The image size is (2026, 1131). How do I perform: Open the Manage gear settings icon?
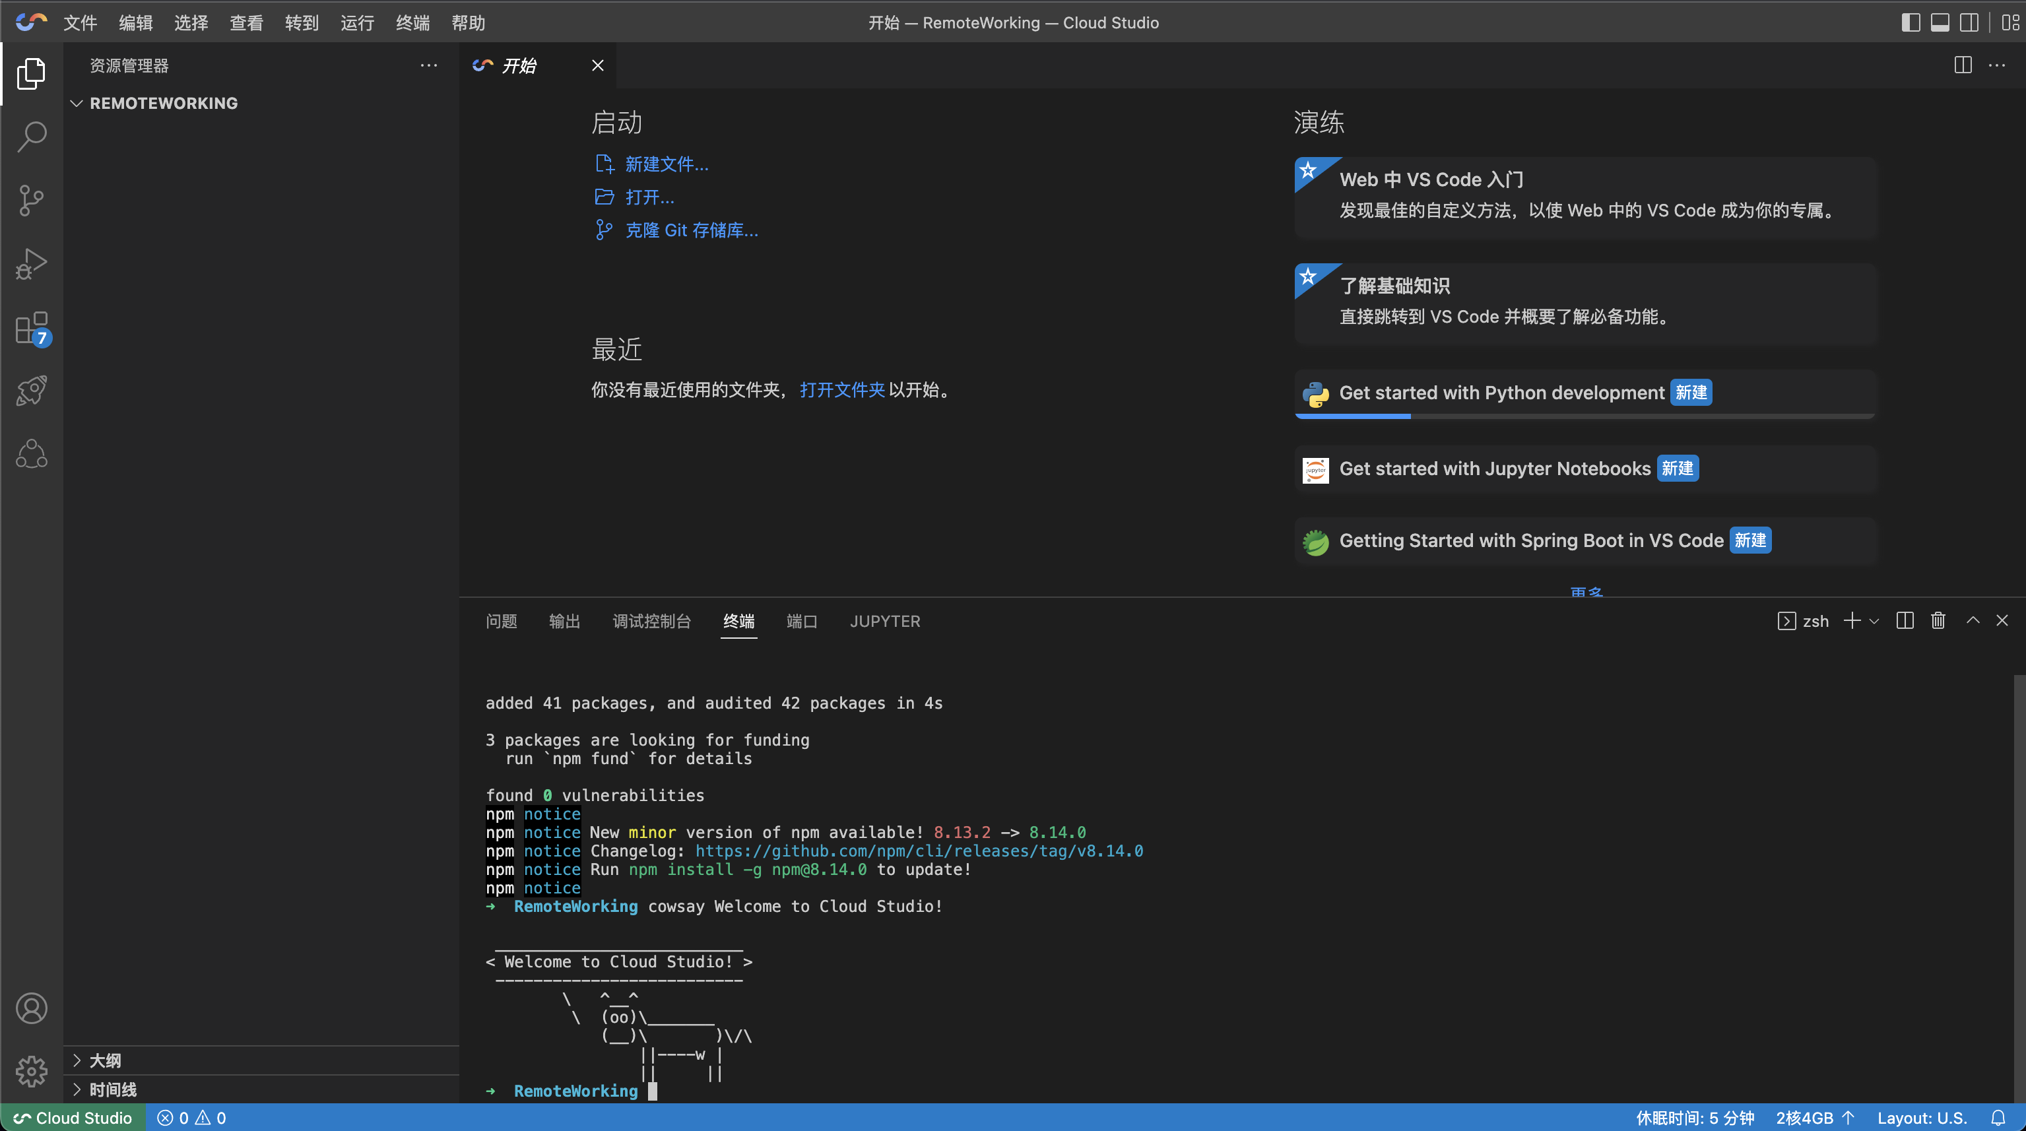coord(32,1070)
